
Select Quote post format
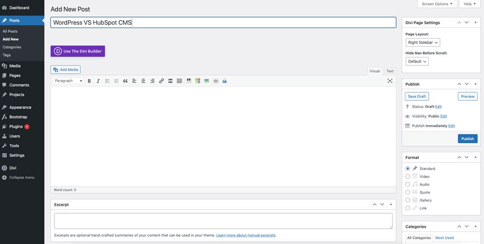[x=408, y=192]
